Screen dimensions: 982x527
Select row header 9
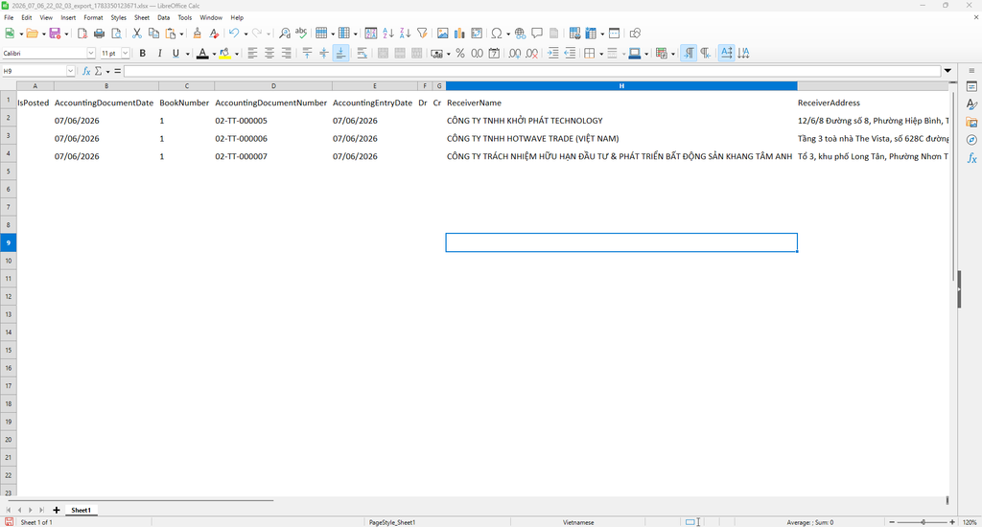tap(8, 242)
